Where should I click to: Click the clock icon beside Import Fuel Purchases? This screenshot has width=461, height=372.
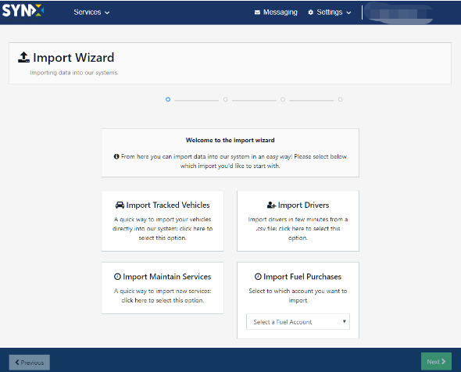pyautogui.click(x=258, y=277)
